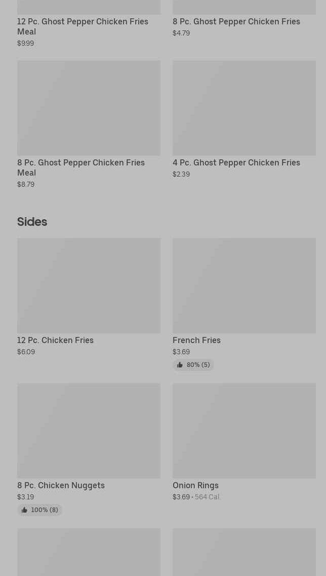Select the French Fries item title
This screenshot has height=576, width=326.
point(196,340)
